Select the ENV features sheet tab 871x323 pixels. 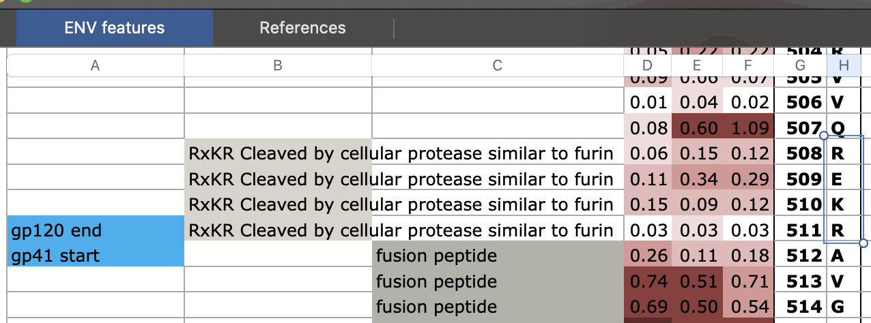point(115,28)
